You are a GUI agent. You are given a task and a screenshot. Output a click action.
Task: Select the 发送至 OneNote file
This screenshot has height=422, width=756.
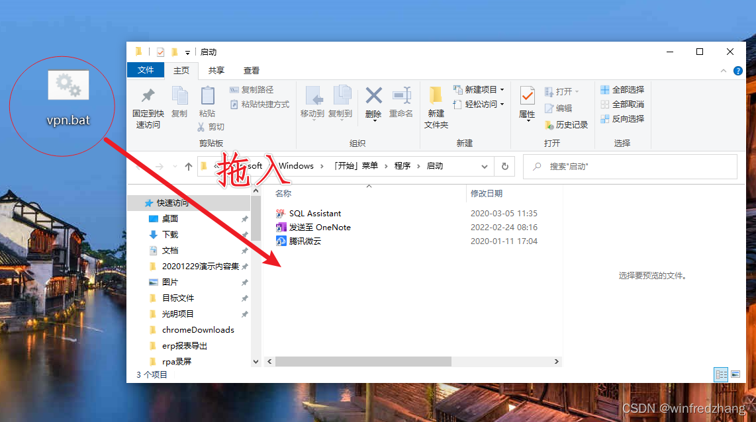point(313,228)
